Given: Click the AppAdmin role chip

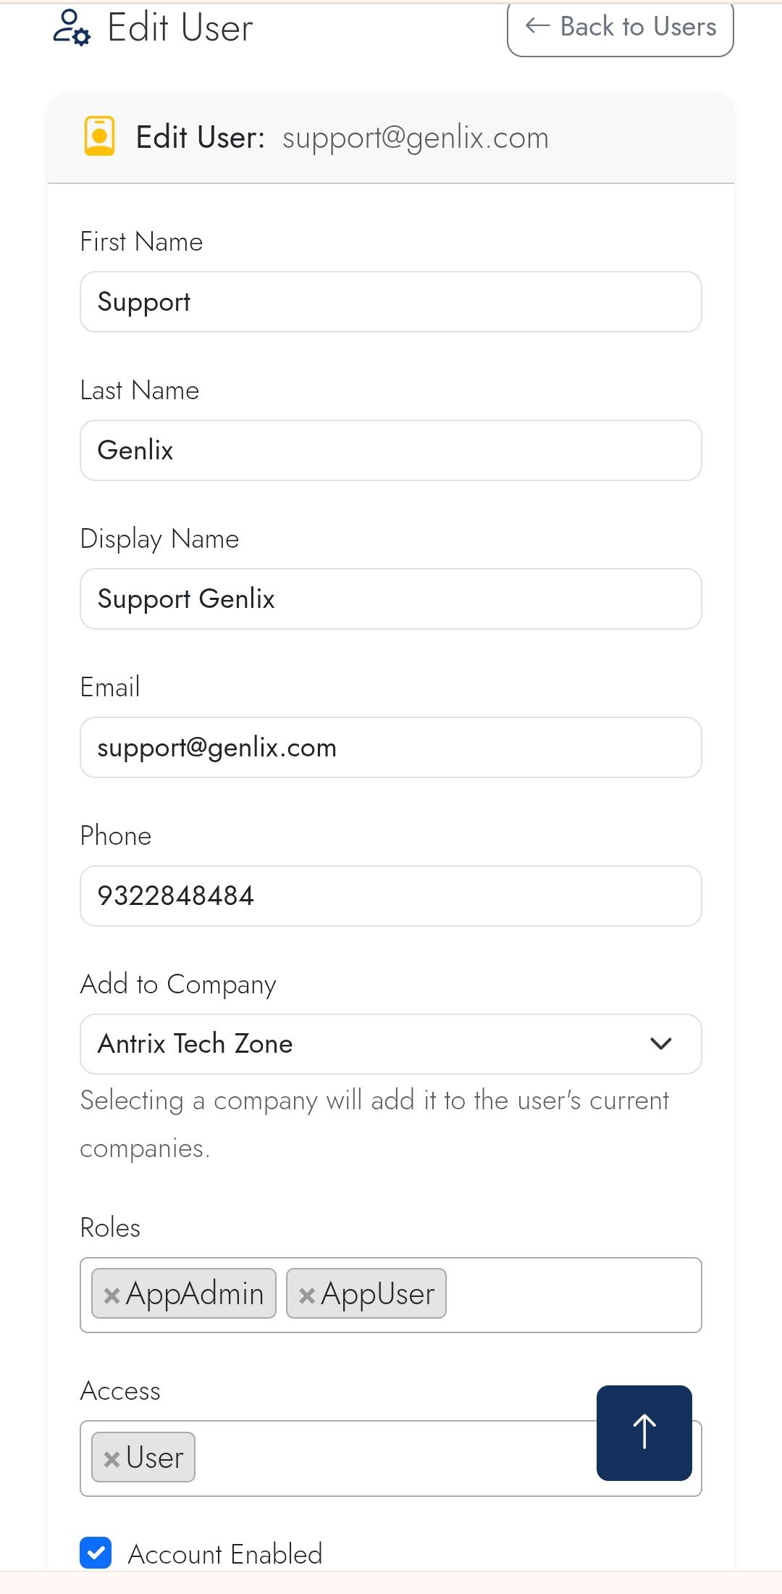Looking at the screenshot, I should click(195, 1294).
